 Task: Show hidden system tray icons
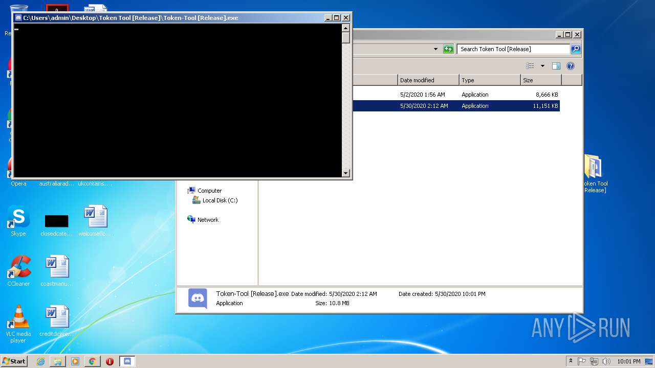[x=571, y=361]
